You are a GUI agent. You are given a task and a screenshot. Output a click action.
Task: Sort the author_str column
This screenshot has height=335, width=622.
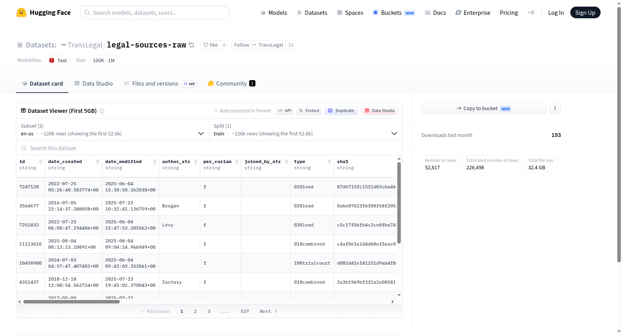coord(196,161)
